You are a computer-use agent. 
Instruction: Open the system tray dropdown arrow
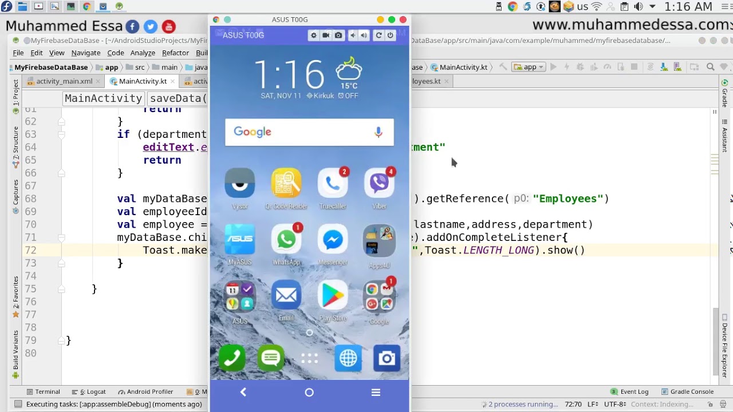tap(652, 7)
